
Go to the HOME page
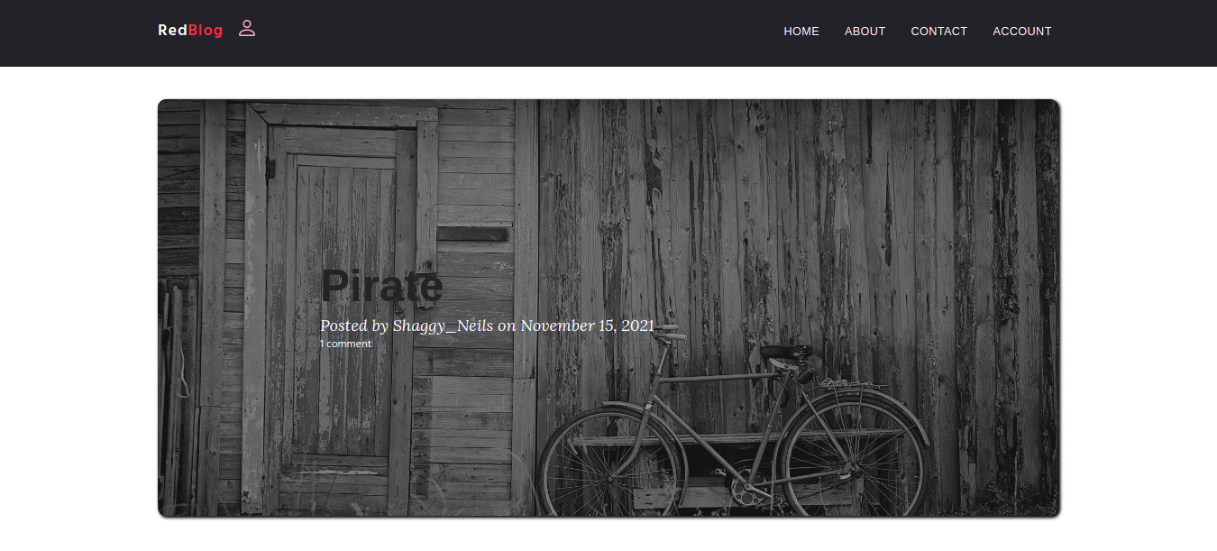coord(801,31)
